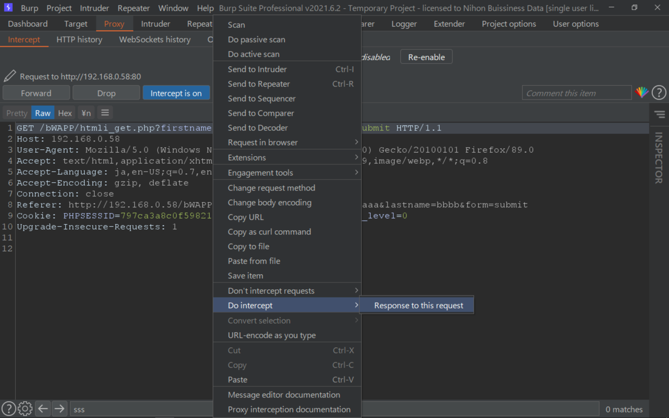Open the search settings gear icon
The image size is (669, 418).
(x=25, y=409)
